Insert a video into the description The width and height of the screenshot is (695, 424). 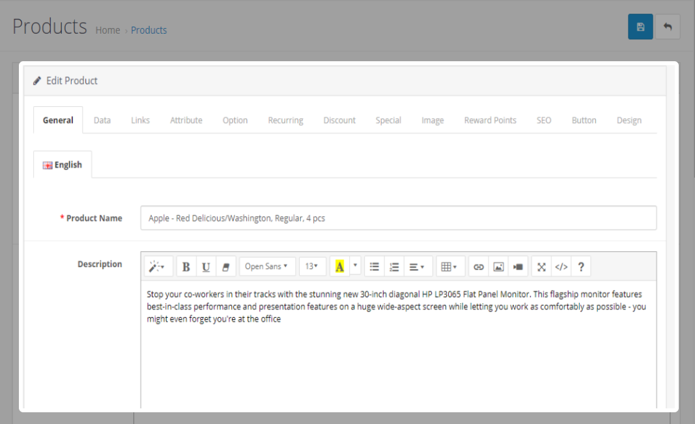click(518, 266)
